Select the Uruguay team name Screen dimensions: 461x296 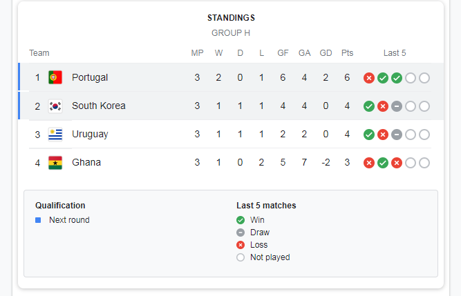tap(90, 134)
